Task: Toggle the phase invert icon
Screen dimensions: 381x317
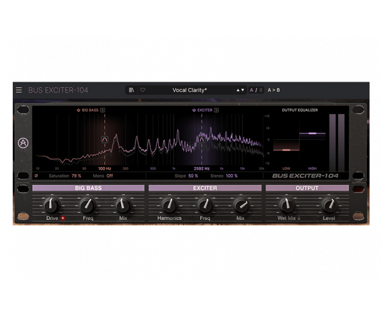Action: tap(36, 175)
